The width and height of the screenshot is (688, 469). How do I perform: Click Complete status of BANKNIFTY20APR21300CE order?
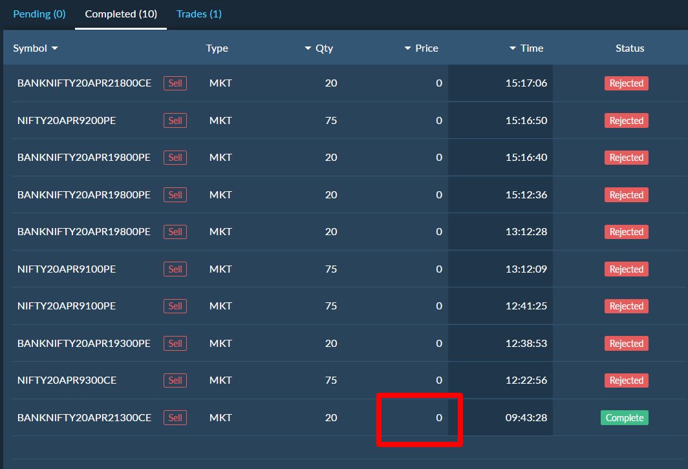tap(625, 418)
